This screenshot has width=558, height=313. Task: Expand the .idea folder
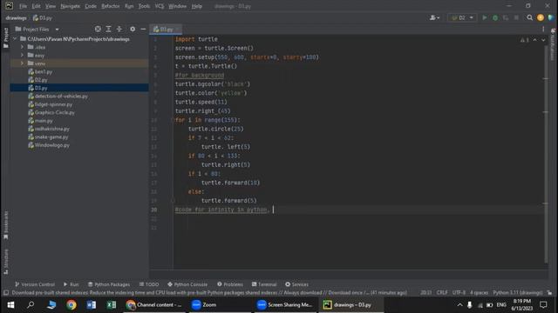pos(22,47)
